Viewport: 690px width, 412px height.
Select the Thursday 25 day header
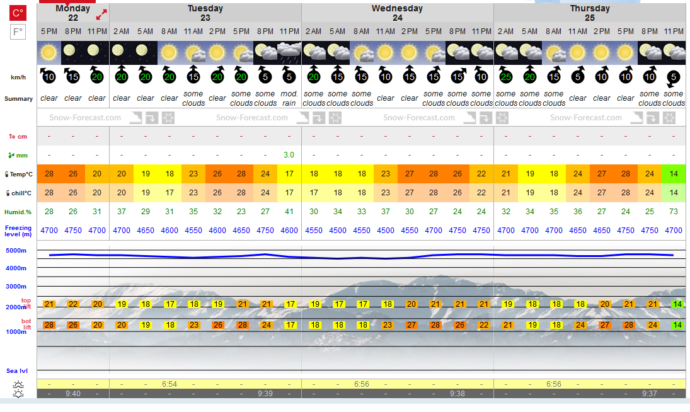(x=590, y=13)
